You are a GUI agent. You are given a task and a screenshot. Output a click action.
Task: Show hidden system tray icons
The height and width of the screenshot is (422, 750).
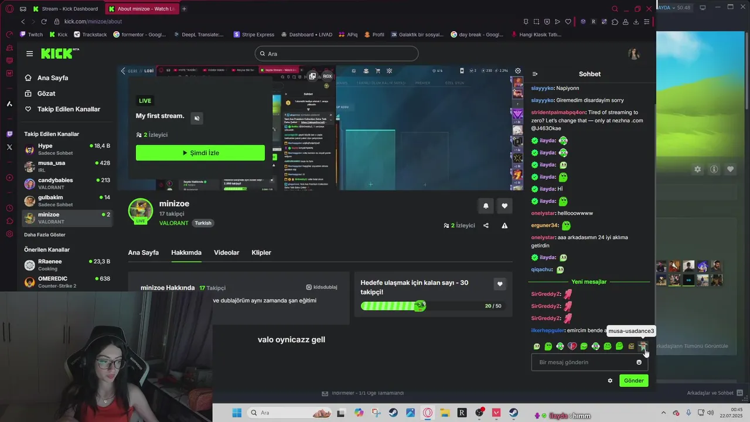pyautogui.click(x=664, y=413)
